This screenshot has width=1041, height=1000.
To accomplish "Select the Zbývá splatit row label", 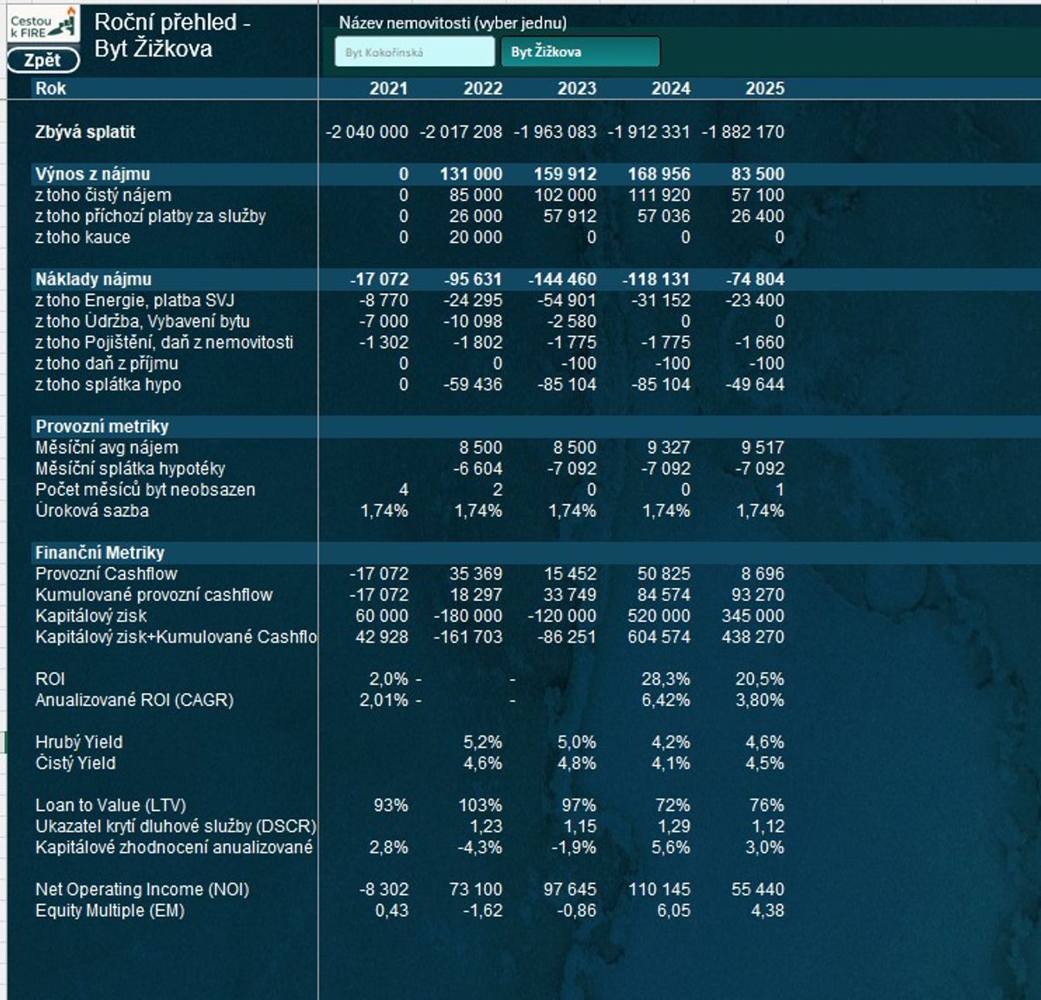I will [85, 132].
